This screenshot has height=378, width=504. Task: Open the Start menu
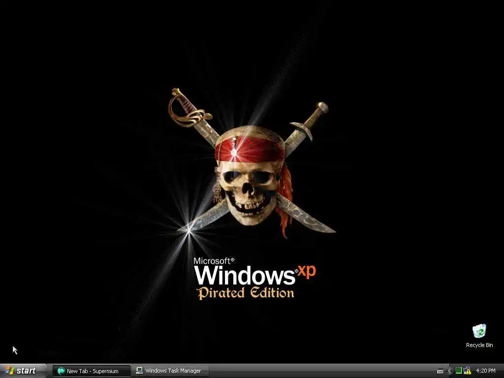tap(23, 371)
